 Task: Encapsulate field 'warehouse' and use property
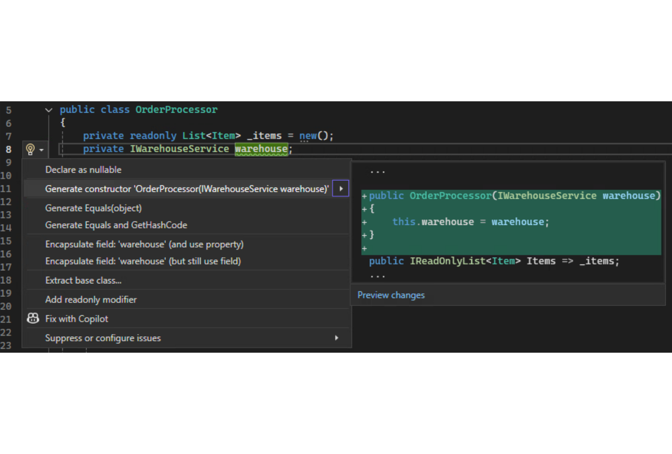[144, 245]
